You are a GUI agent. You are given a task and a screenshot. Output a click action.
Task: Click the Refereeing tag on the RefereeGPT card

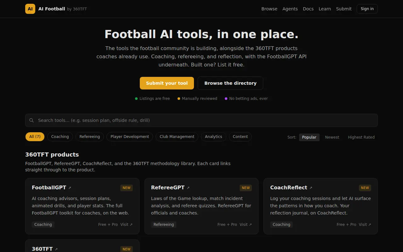[x=164, y=225]
